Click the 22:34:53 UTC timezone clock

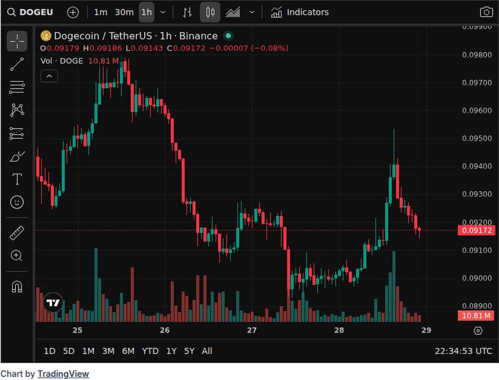(x=463, y=351)
